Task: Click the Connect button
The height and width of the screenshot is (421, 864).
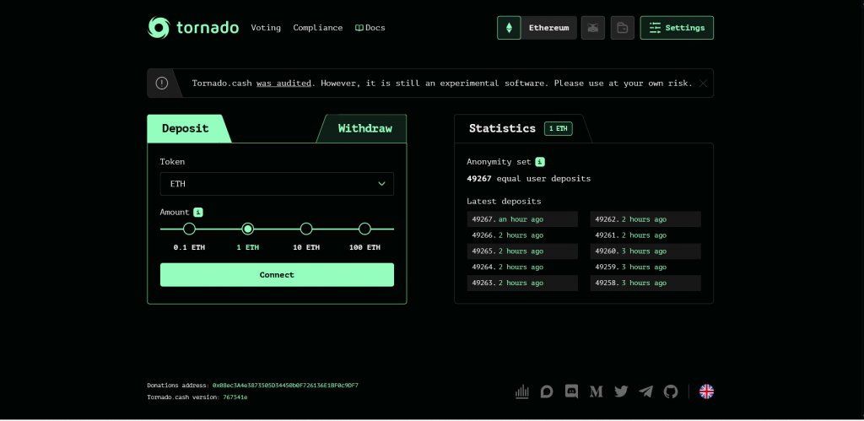Action: [277, 274]
